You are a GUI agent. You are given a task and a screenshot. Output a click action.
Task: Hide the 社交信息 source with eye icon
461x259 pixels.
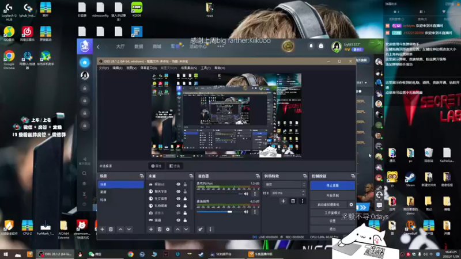click(178, 199)
